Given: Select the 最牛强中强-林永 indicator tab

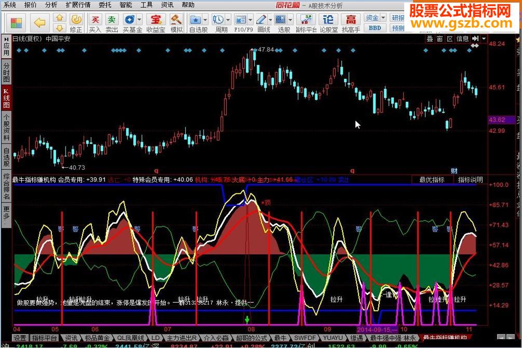Looking at the screenshot, I should point(393,338).
